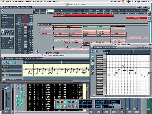This screenshot has width=152, height=114.
Task: Click the MIDI Out icon in Piano Score window
Action: (x=11, y=62)
